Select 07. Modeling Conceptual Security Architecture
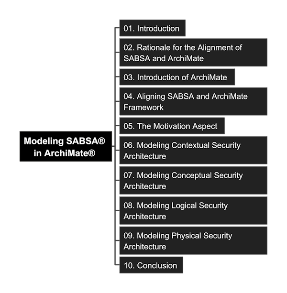Viewport: 287px width, 293px height. tap(193, 180)
